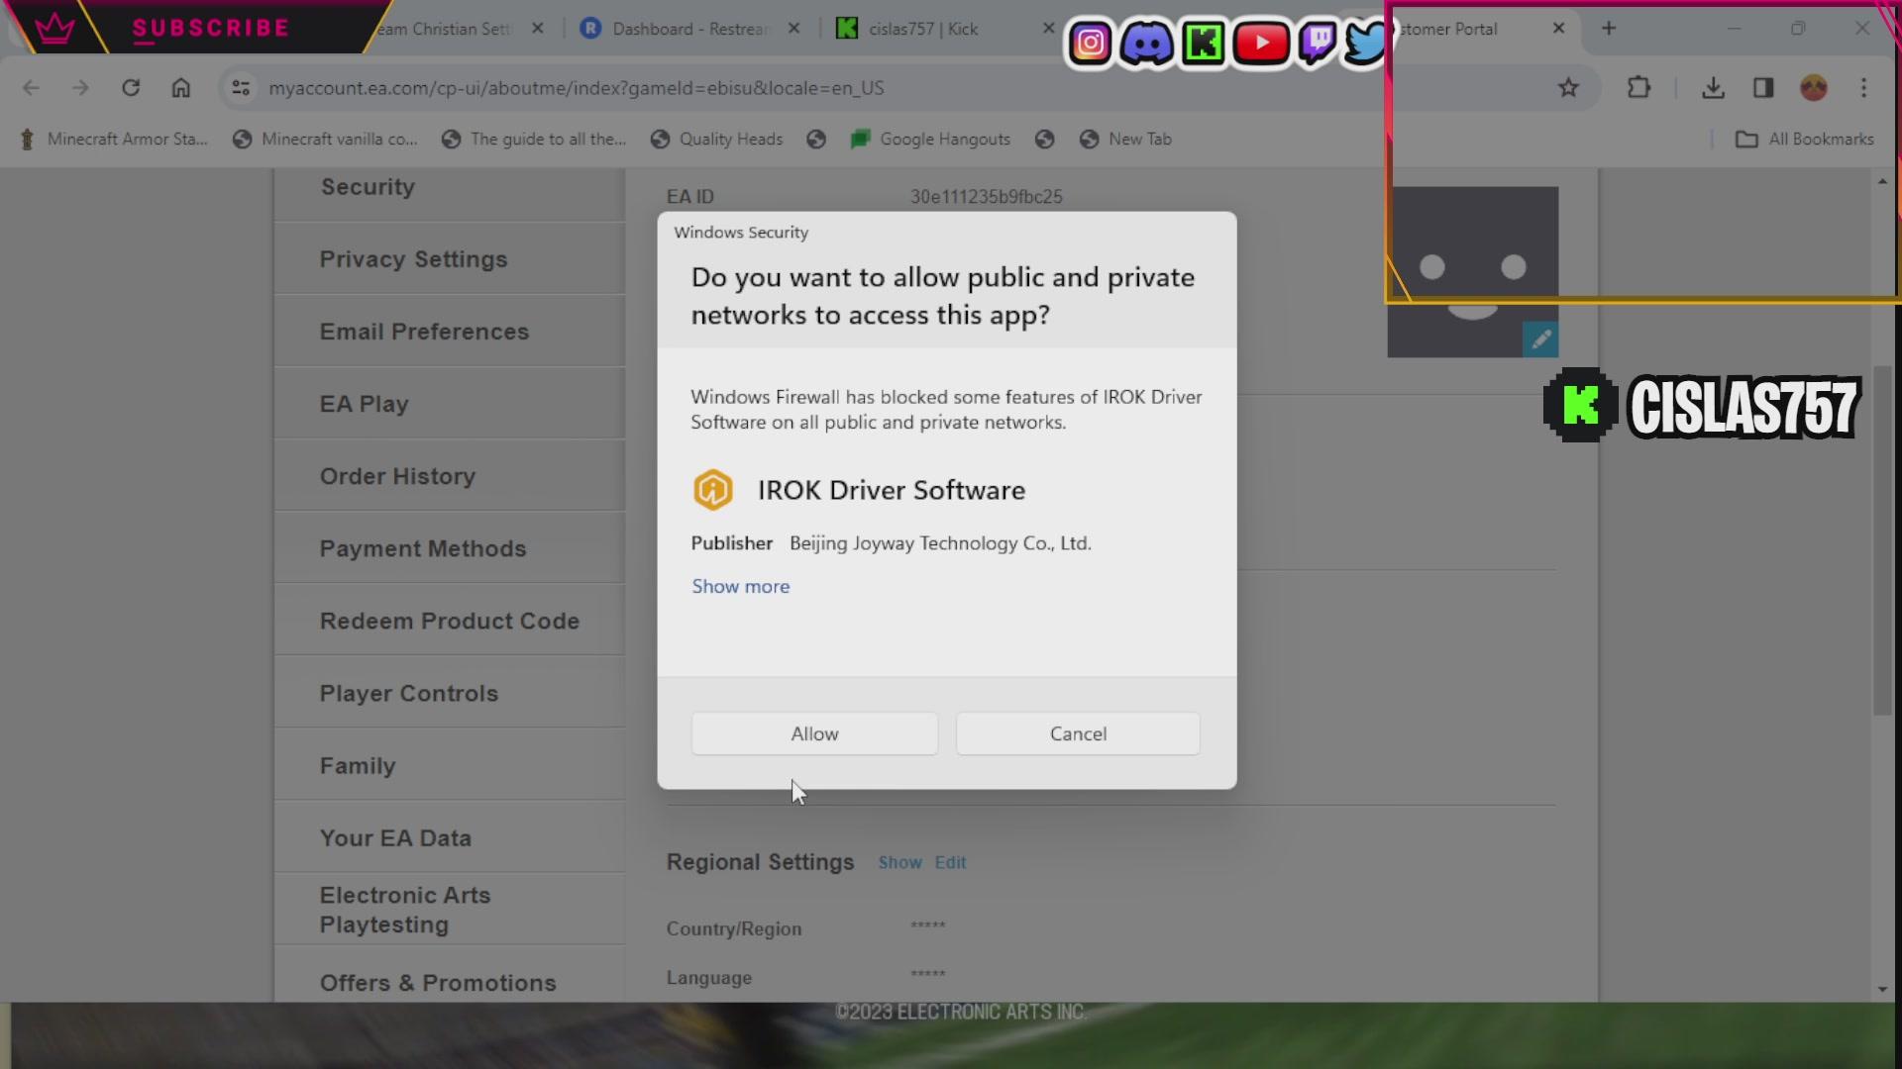Expand Show more details link
This screenshot has width=1902, height=1069.
(x=740, y=586)
